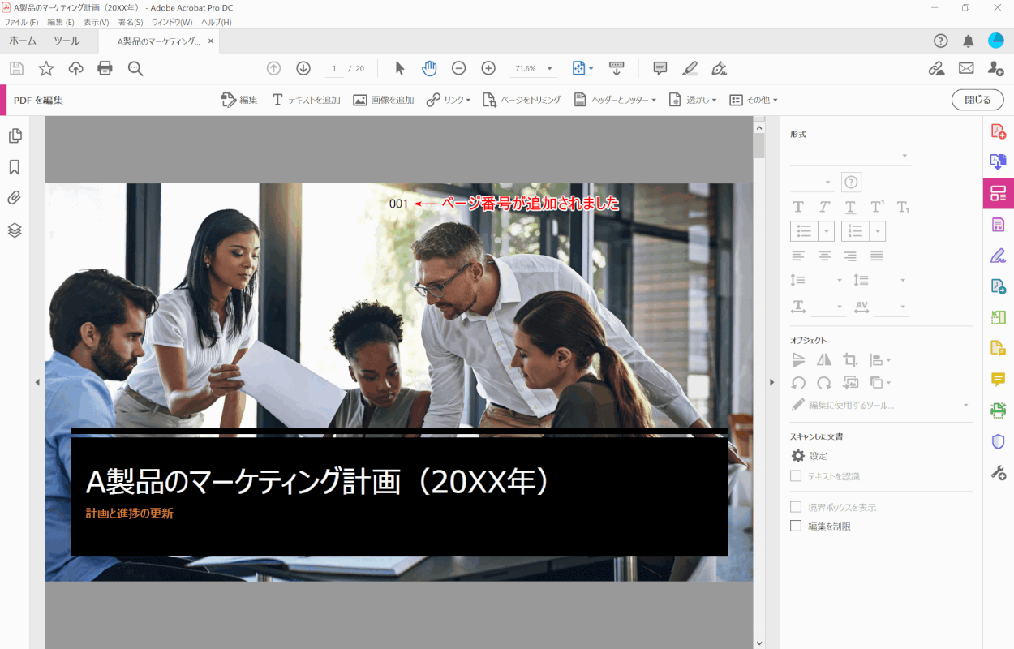Click the highlighter pen tool

(x=690, y=69)
